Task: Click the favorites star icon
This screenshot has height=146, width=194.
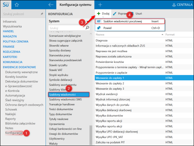Action: (17, 5)
